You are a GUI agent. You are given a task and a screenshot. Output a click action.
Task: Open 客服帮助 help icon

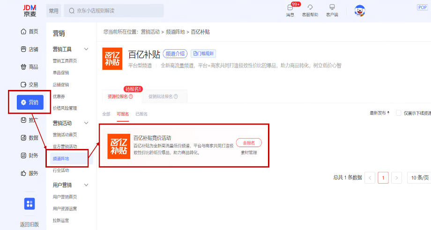tap(310, 10)
